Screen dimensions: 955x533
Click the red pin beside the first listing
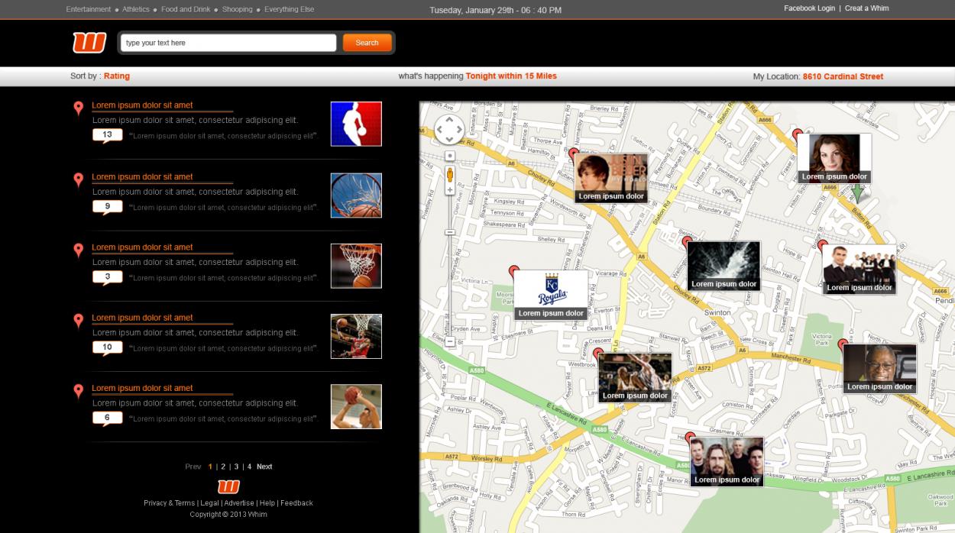click(79, 107)
